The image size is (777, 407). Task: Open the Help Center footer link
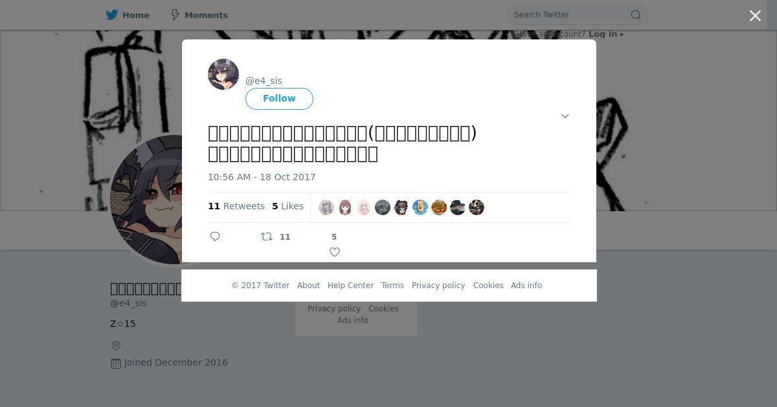[350, 286]
